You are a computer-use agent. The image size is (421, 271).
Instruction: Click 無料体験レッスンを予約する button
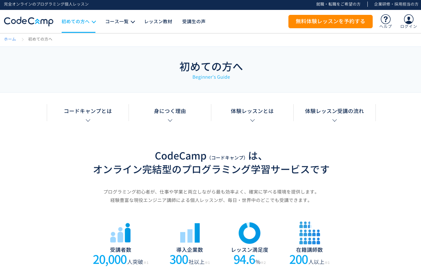point(331,22)
